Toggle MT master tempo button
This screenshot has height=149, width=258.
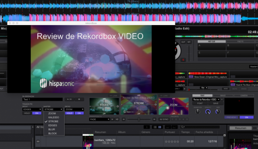(189, 42)
